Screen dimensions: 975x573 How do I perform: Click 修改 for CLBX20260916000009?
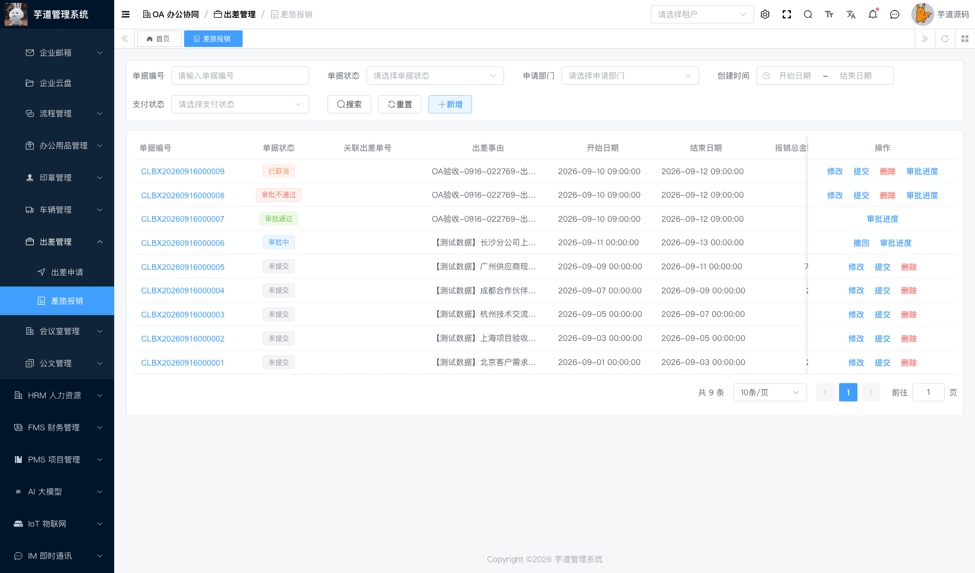pyautogui.click(x=834, y=171)
